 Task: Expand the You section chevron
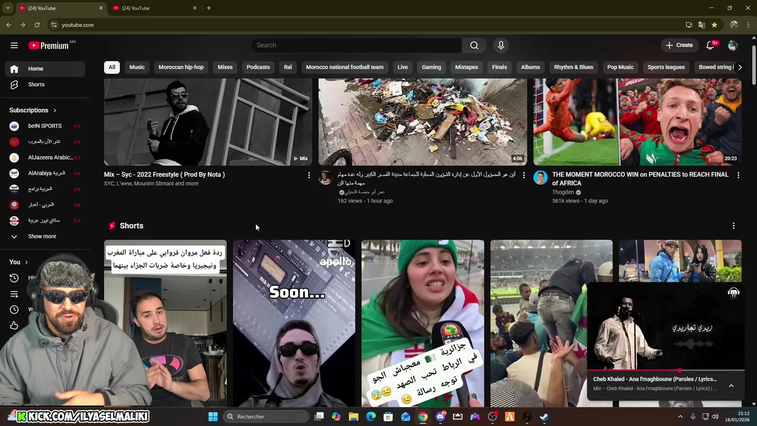(x=26, y=262)
